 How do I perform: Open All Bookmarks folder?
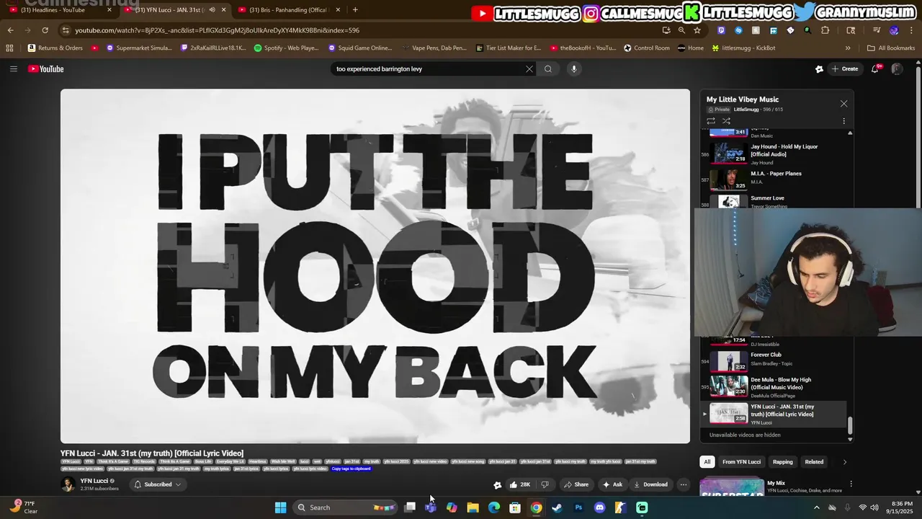pyautogui.click(x=891, y=48)
